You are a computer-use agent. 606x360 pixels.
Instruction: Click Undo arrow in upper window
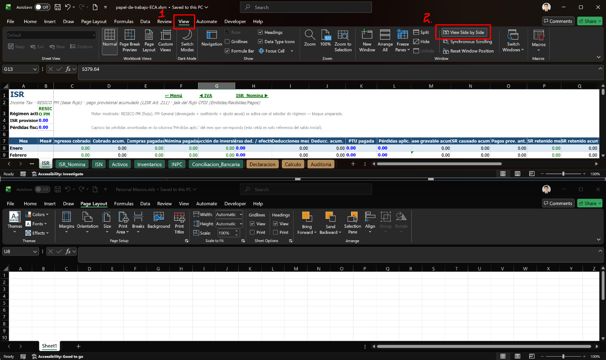[68, 7]
